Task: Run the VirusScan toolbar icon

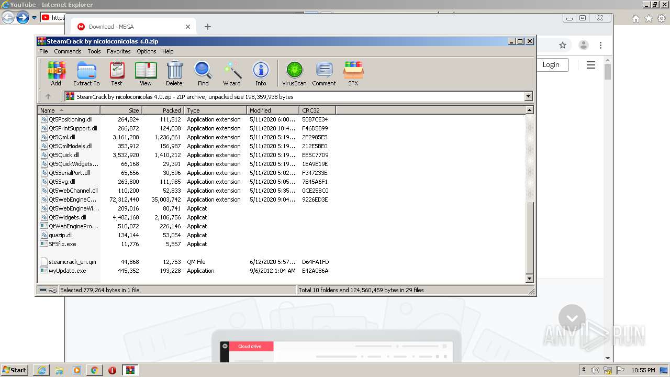Action: (294, 74)
